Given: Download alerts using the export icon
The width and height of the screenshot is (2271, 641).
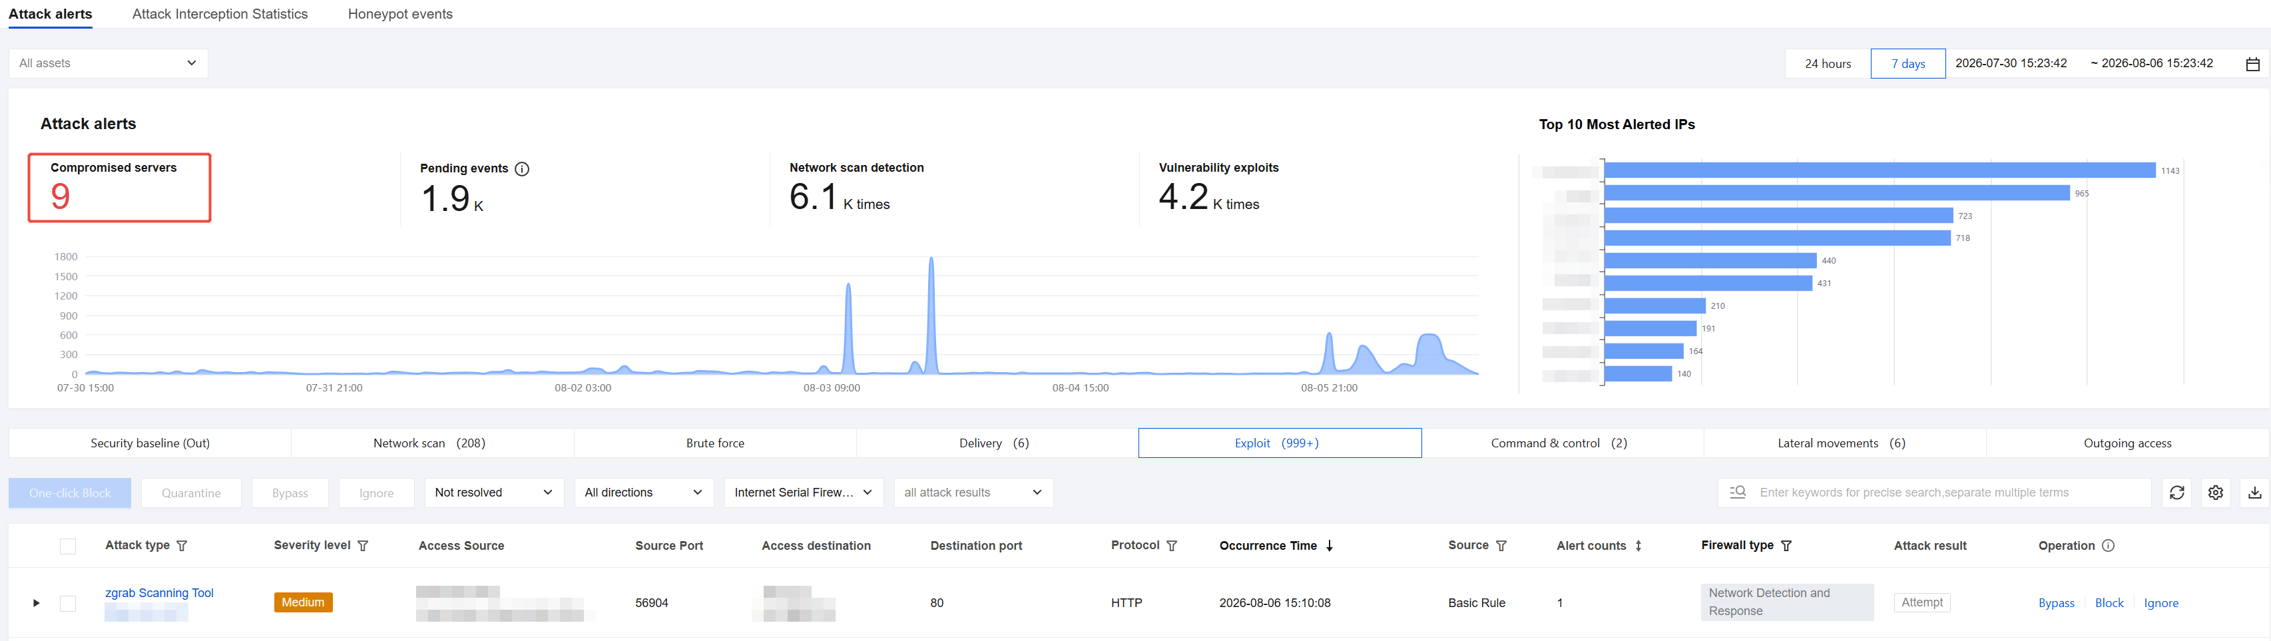Looking at the screenshot, I should point(2254,493).
